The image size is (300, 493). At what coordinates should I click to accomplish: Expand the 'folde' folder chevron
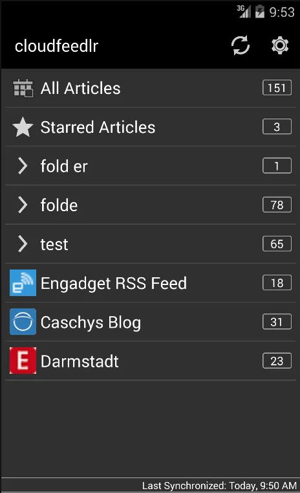coord(23,205)
